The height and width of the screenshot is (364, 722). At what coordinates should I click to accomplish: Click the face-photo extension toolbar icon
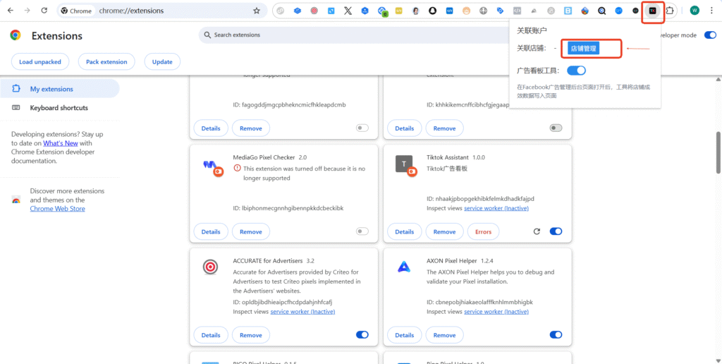pos(416,11)
